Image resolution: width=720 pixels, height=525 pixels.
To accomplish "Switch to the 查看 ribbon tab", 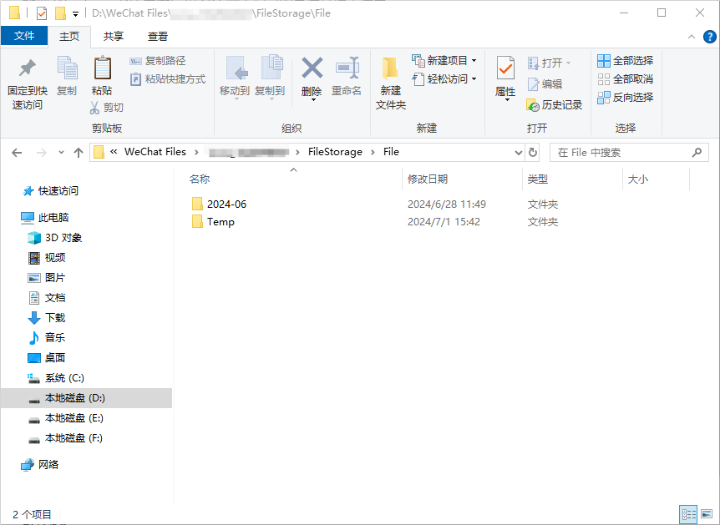I will 157,37.
